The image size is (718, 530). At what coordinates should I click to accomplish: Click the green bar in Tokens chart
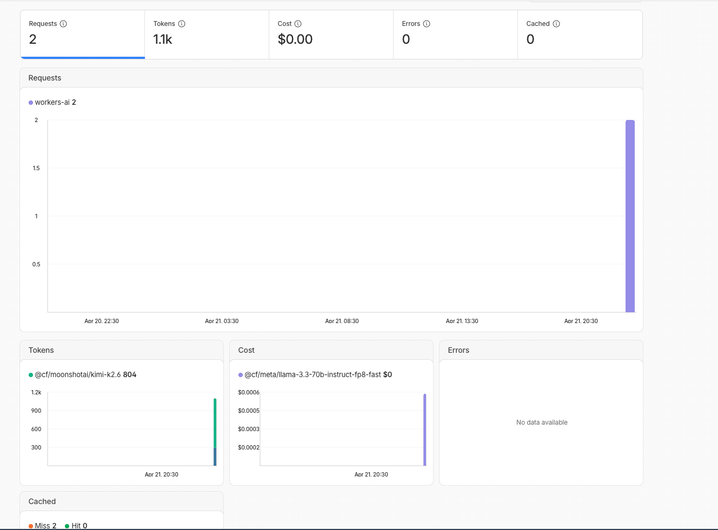point(215,423)
